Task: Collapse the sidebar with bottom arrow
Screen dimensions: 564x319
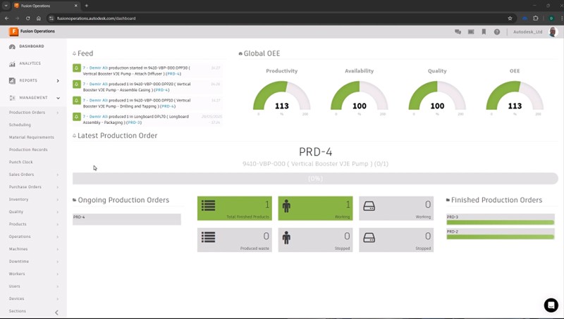Action: click(x=56, y=313)
